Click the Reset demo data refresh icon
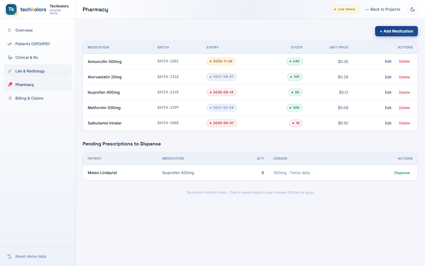Viewport: 425px width, 266px height. [9, 257]
